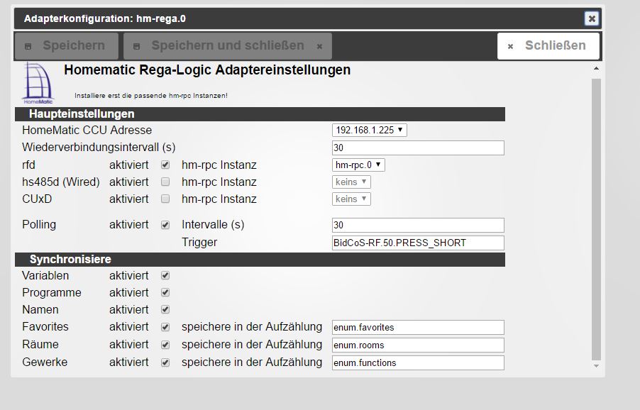
Task: Uncheck the Variablen synchronisation checkbox
Action: click(x=165, y=275)
